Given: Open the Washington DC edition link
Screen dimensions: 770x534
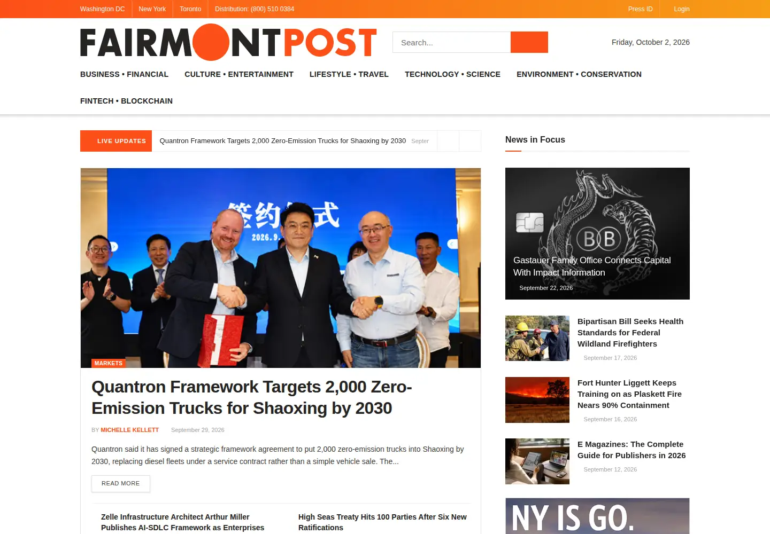Looking at the screenshot, I should click(102, 9).
